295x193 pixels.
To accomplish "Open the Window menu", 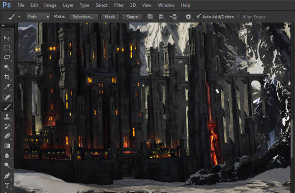I will coord(166,5).
